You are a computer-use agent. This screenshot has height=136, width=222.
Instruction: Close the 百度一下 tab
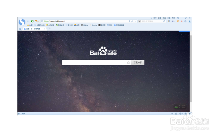pyautogui.click(x=44, y=29)
